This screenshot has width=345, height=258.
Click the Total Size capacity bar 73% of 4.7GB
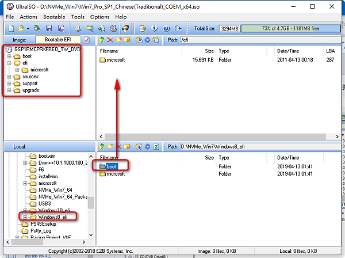click(290, 28)
